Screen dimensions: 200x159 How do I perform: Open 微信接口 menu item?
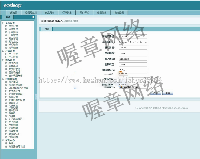(13, 82)
